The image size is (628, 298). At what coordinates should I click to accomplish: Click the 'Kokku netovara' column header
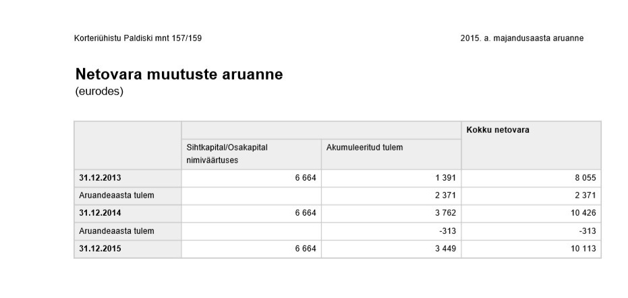(497, 129)
